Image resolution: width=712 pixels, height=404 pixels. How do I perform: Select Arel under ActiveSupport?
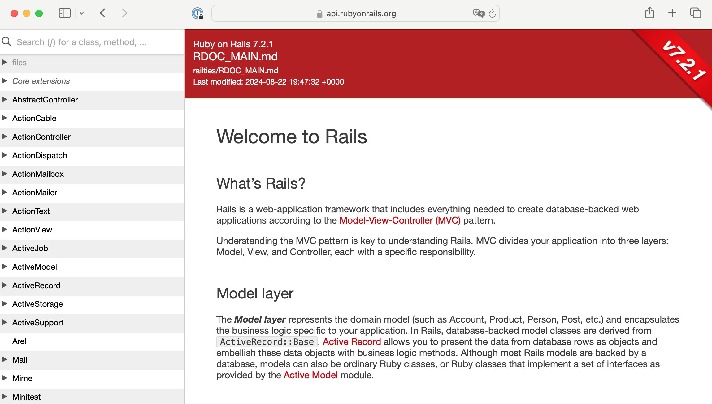19,341
